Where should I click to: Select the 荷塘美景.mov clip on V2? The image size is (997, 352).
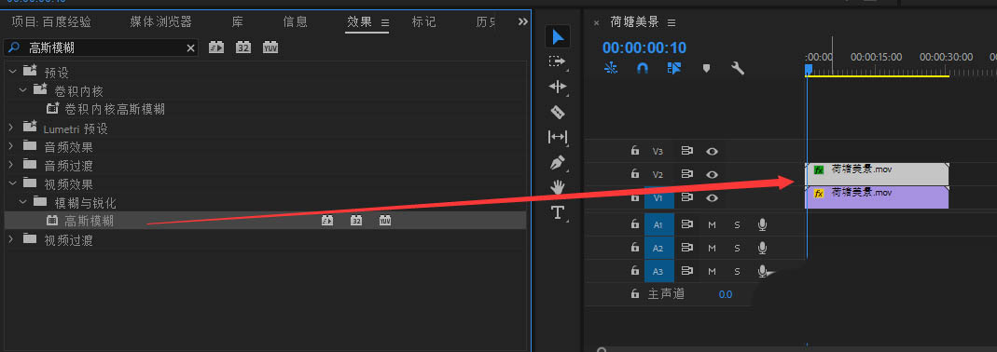point(878,173)
